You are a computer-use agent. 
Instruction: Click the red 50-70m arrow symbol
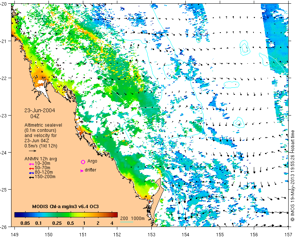(x=31, y=168)
